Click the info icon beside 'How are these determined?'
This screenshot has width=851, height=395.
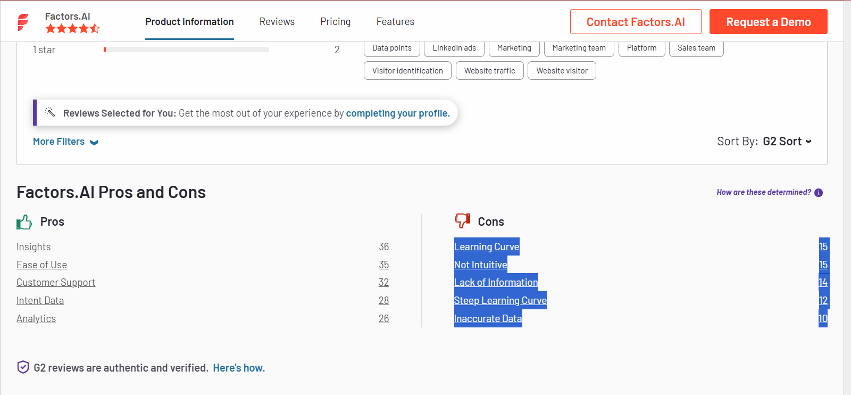pyautogui.click(x=819, y=193)
